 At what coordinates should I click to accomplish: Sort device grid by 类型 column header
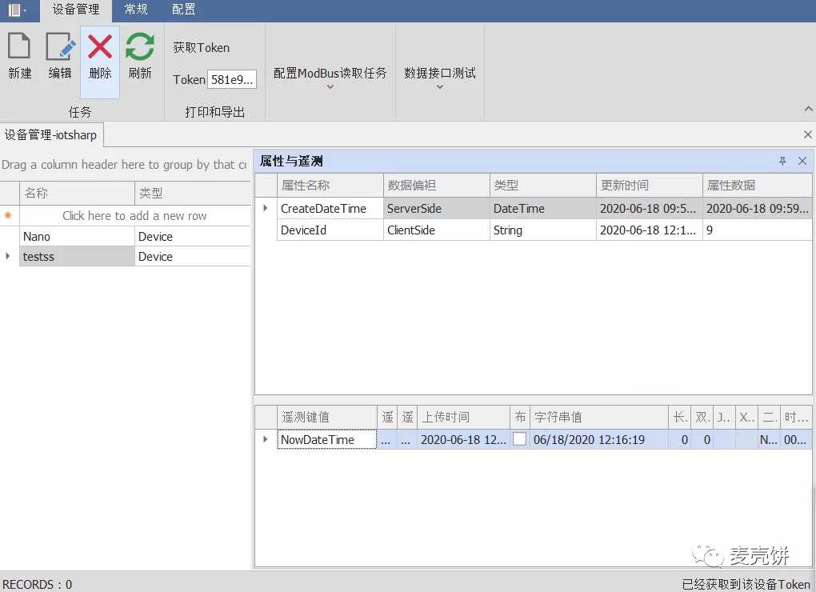coord(193,193)
